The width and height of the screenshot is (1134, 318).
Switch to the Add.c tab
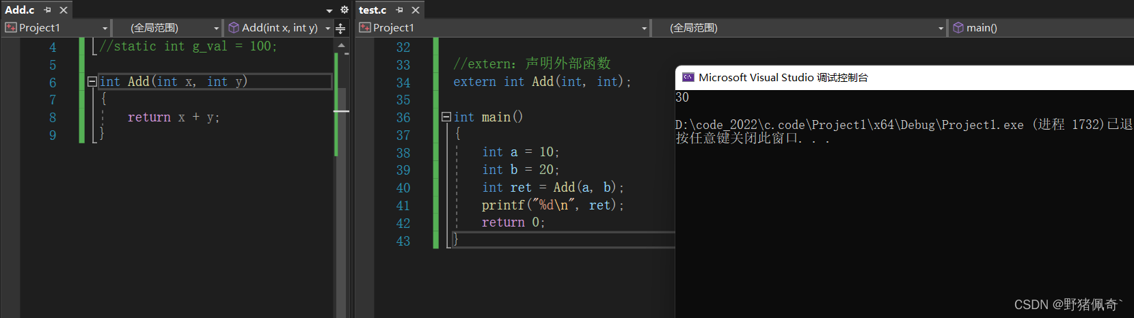[x=20, y=10]
